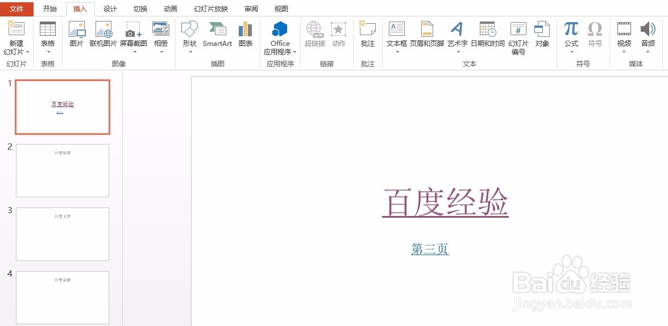Open the Shapes (形状) gallery icon
This screenshot has height=326, width=668.
coord(189,29)
